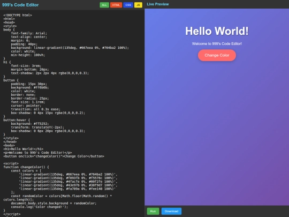Click the button:hover { selector line
The width and height of the screenshot is (289, 217).
tap(17, 120)
